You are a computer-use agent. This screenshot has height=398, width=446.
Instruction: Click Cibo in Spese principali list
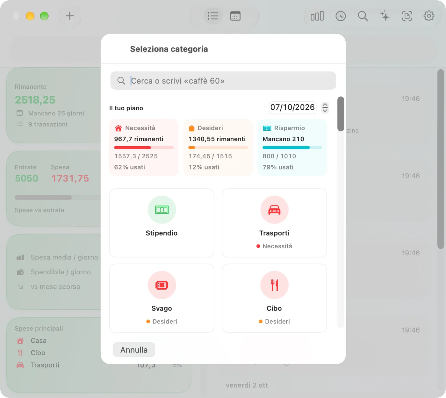[x=38, y=353]
